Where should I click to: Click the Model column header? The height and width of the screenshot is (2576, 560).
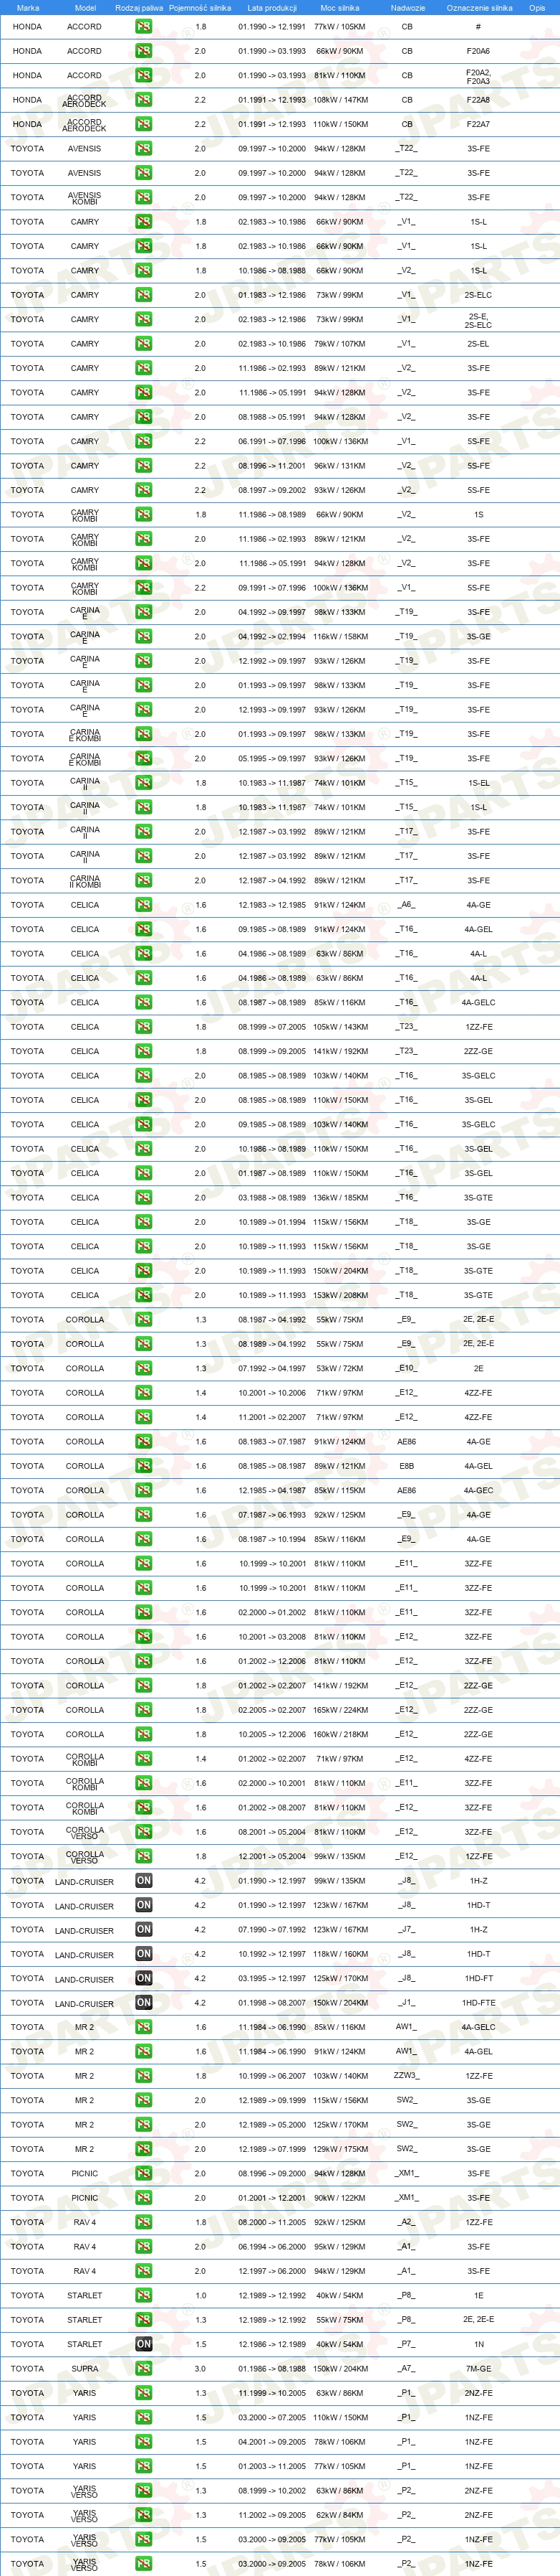(x=85, y=8)
